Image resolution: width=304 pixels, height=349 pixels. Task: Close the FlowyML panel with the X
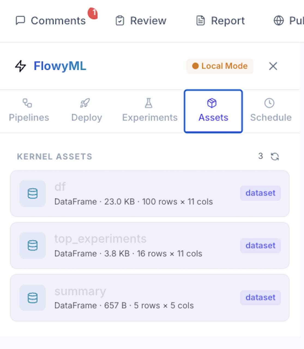pyautogui.click(x=273, y=66)
